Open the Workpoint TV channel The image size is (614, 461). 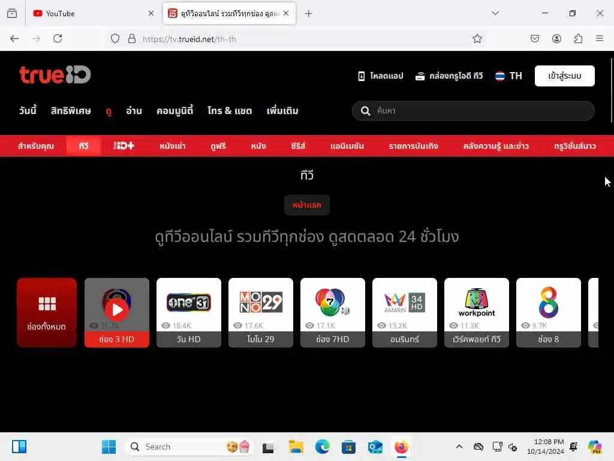point(477,312)
